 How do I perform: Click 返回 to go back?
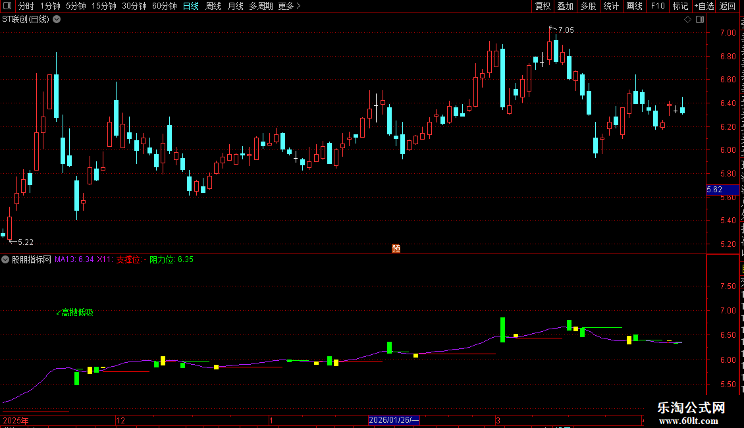[727, 6]
